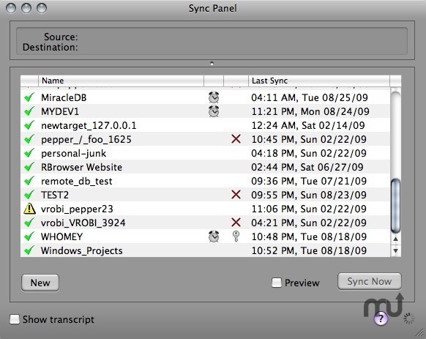Click the red X icon in TEST2 row
This screenshot has height=339, width=426.
tap(236, 194)
